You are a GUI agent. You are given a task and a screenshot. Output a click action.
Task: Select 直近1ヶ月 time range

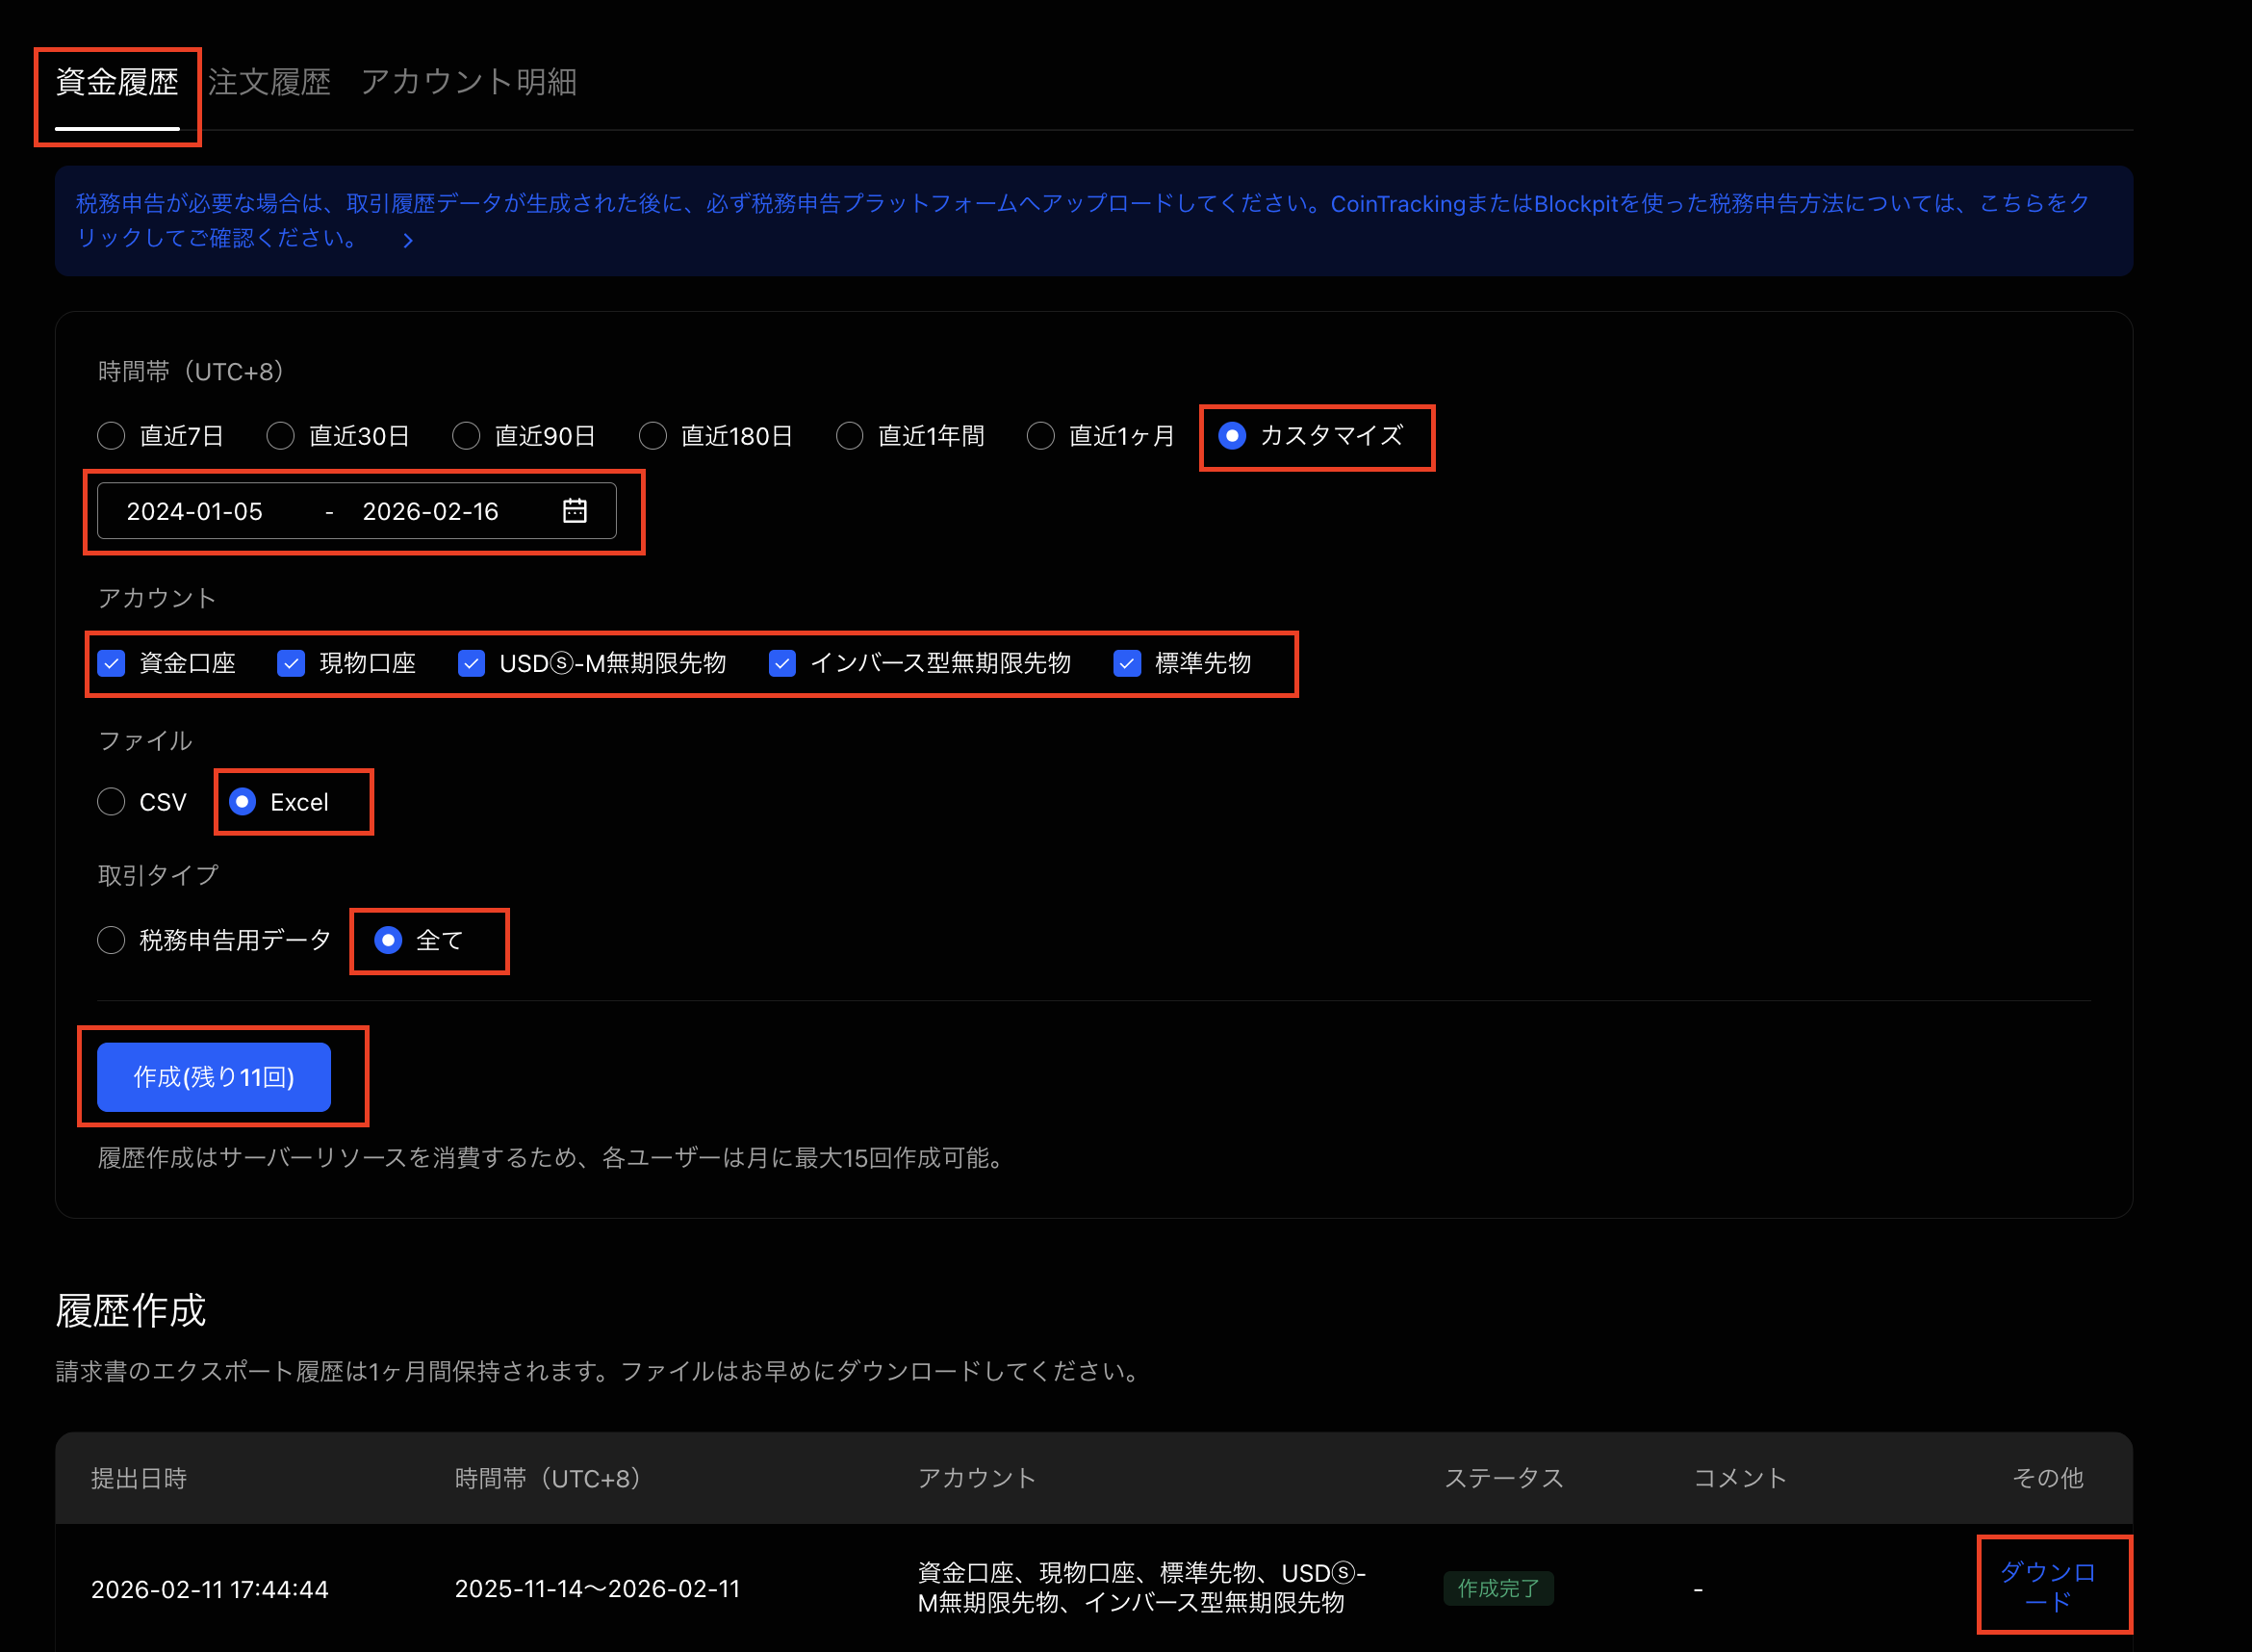1040,436
